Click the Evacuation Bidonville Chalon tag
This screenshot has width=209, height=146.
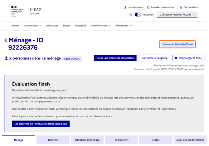(x=177, y=44)
